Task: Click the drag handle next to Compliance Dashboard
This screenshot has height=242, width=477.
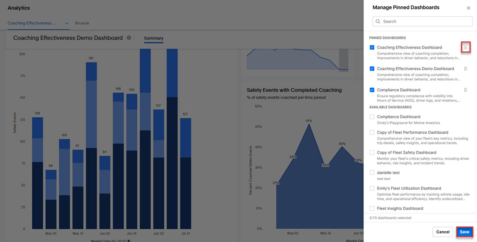Action: click(x=465, y=90)
